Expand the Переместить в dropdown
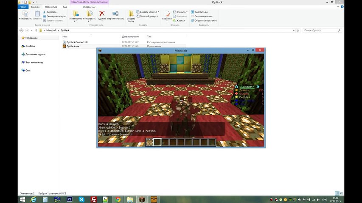This screenshot has height=203, width=362. (x=76, y=21)
